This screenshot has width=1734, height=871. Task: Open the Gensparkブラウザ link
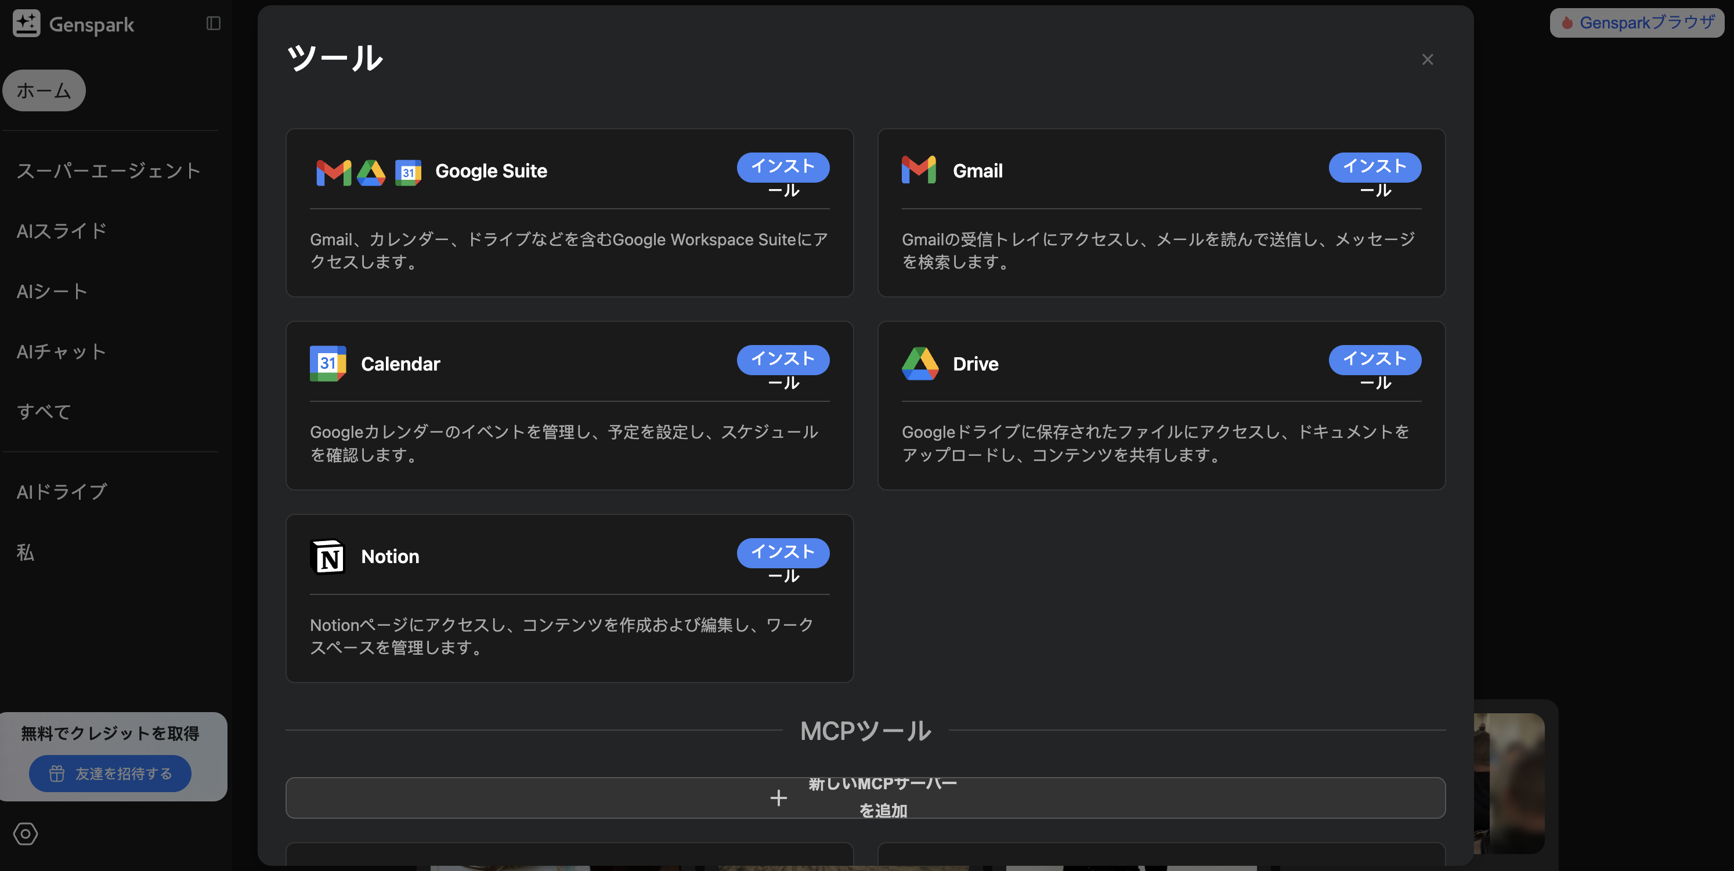coord(1637,23)
